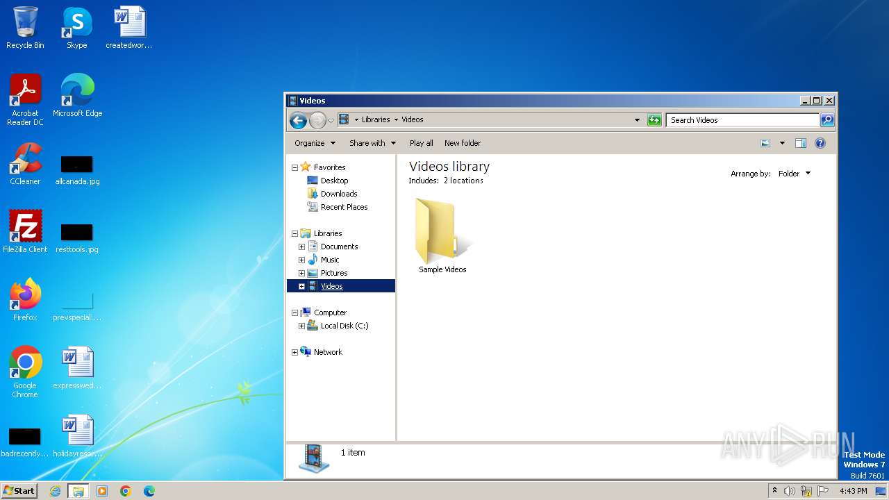This screenshot has height=500, width=889.
Task: Click New folder in the toolbar
Action: coord(463,143)
